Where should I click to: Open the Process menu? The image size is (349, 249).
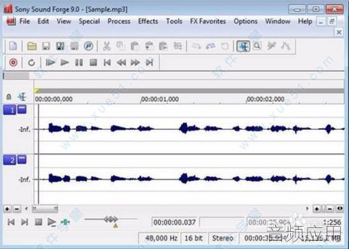point(119,21)
